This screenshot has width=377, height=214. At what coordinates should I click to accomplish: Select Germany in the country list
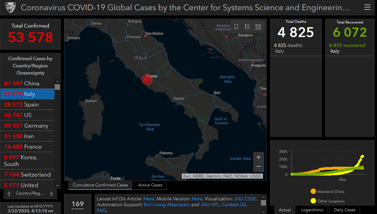tap(27, 126)
